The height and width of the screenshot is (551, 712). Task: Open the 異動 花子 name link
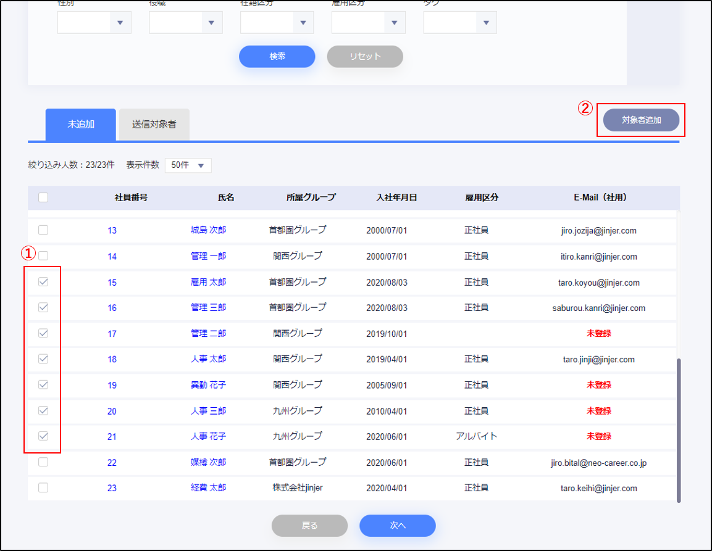[209, 385]
